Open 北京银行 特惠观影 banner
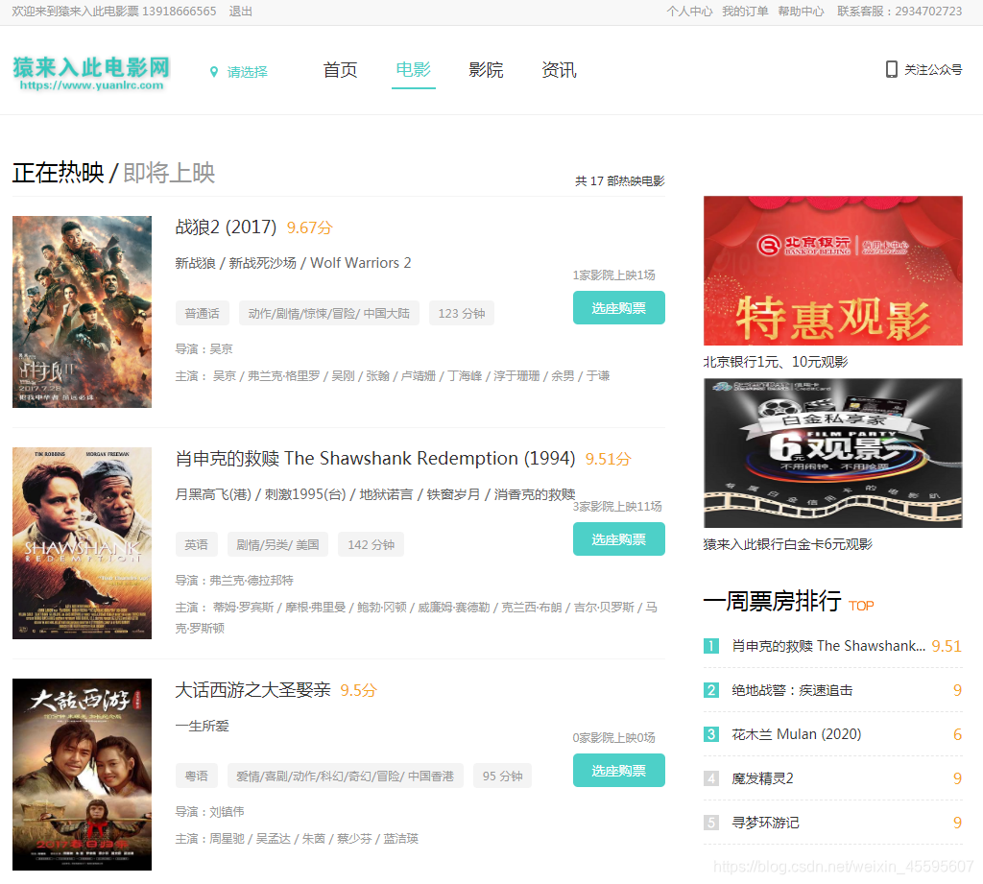The image size is (983, 884). tap(832, 271)
